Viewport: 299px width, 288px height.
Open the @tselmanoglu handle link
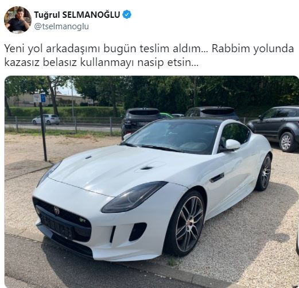pyautogui.click(x=61, y=26)
